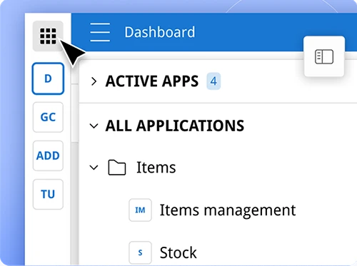The height and width of the screenshot is (266, 357).
Task: Click the Items folder icon
Action: click(117, 168)
